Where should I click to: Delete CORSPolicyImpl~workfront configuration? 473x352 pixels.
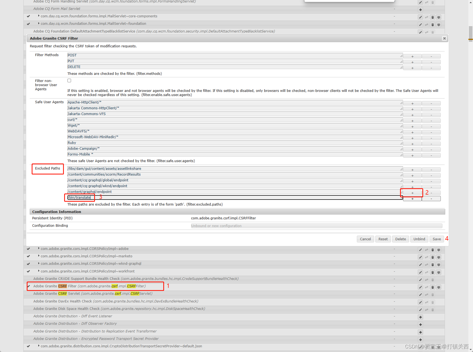[433, 272]
